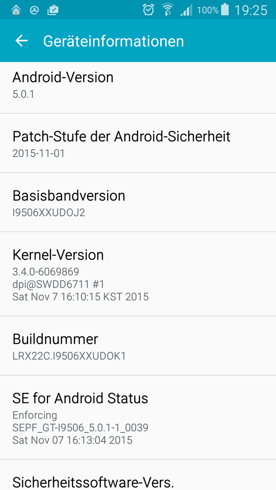276x490 pixels.
Task: Tap the Wi-Fi status icon
Action: [x=168, y=10]
